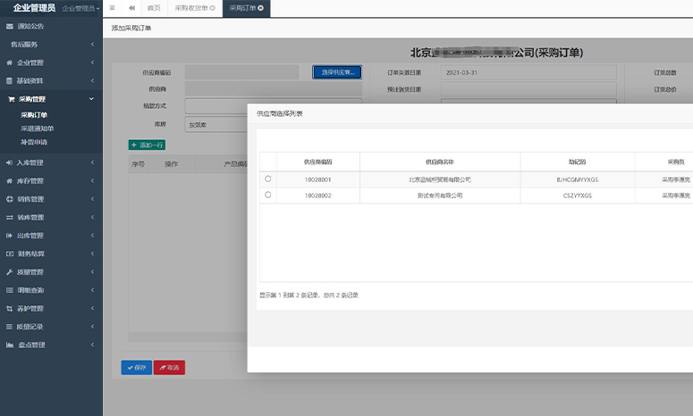Click the wrench icon for 质量管理
The image size is (693, 416).
coord(9,271)
